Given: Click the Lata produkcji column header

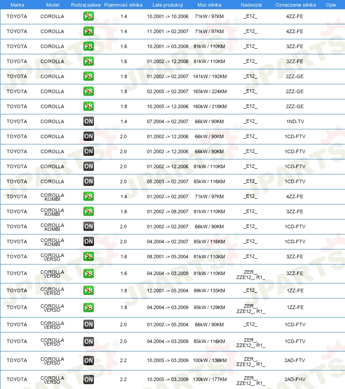Looking at the screenshot, I should point(168,5).
